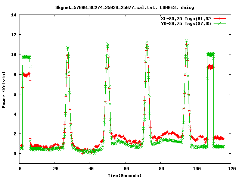Click the x-axis tick label '80'
239x179 pixels.
click(x=162, y=169)
